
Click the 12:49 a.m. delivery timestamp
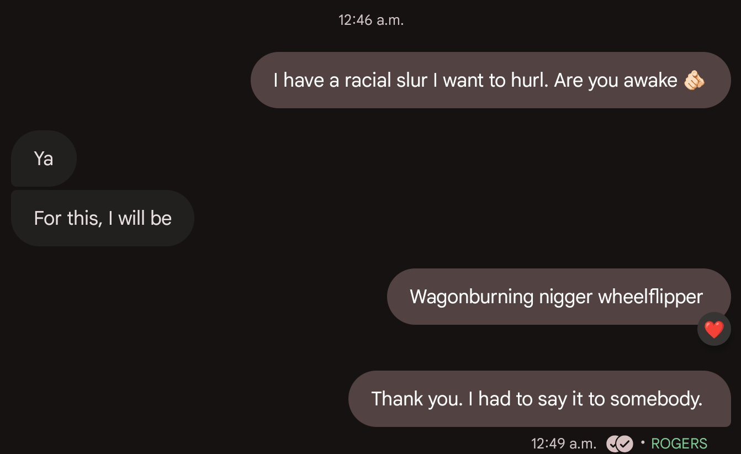coord(564,444)
